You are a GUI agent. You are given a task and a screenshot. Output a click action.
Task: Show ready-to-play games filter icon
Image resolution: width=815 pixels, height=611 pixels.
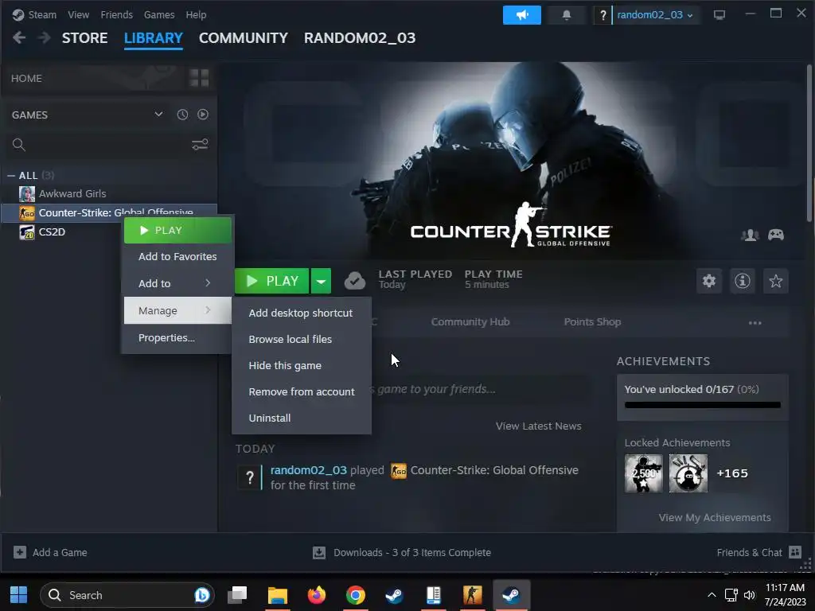(x=203, y=115)
